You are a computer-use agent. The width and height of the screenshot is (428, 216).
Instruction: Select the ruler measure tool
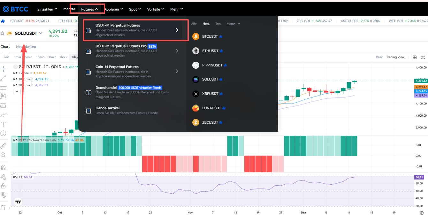pyautogui.click(x=4, y=146)
